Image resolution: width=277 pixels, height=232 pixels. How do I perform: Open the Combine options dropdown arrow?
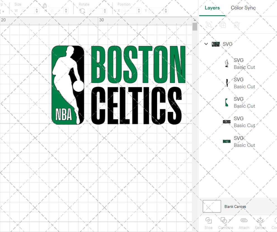pos(229,221)
